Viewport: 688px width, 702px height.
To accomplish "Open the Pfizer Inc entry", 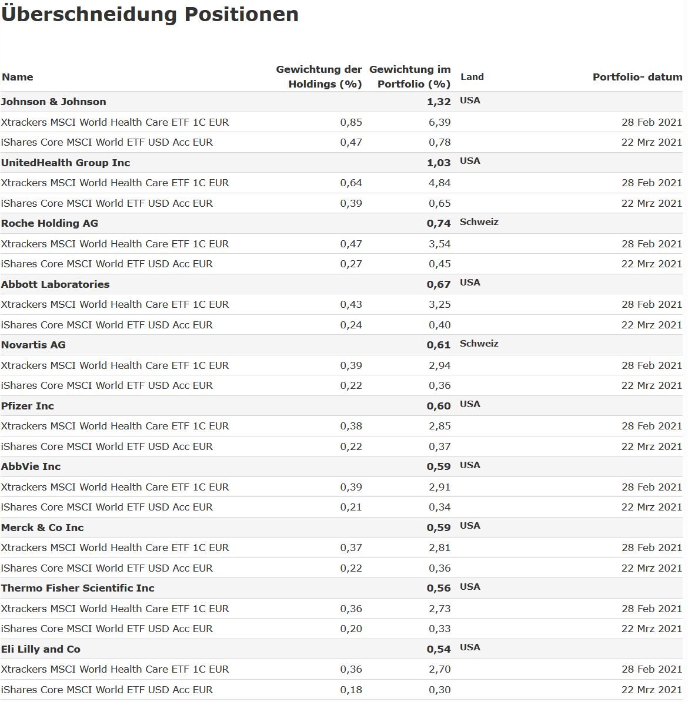I will click(28, 406).
